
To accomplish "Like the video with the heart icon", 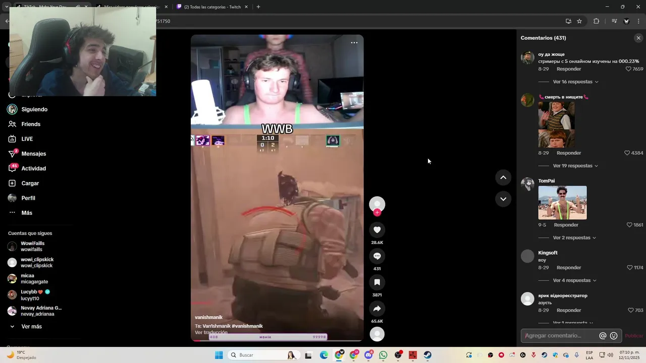I will (x=377, y=230).
